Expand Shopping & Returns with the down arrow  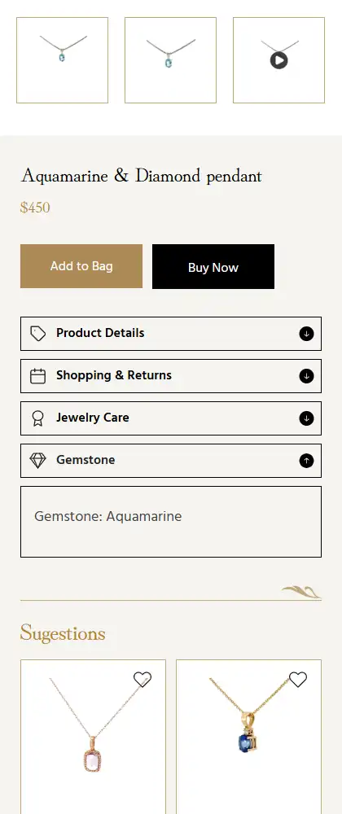pyautogui.click(x=306, y=376)
